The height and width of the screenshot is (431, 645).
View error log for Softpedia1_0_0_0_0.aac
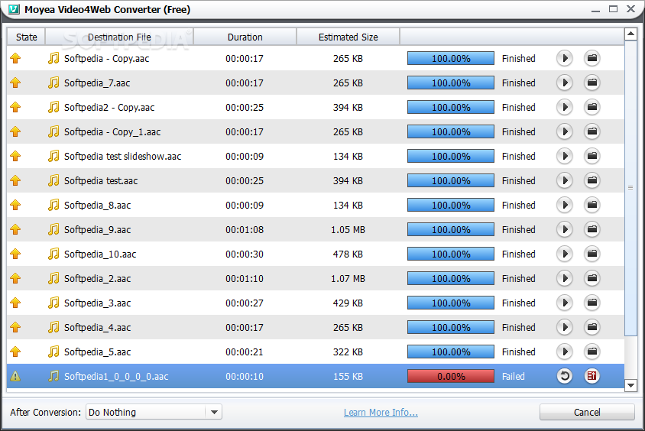click(592, 376)
